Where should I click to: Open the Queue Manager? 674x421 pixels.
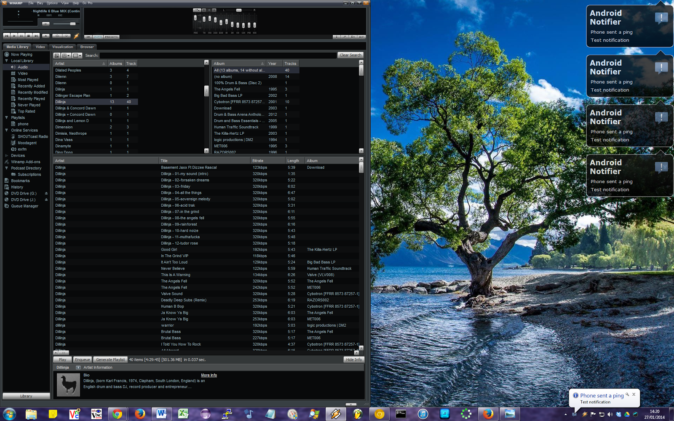point(24,206)
